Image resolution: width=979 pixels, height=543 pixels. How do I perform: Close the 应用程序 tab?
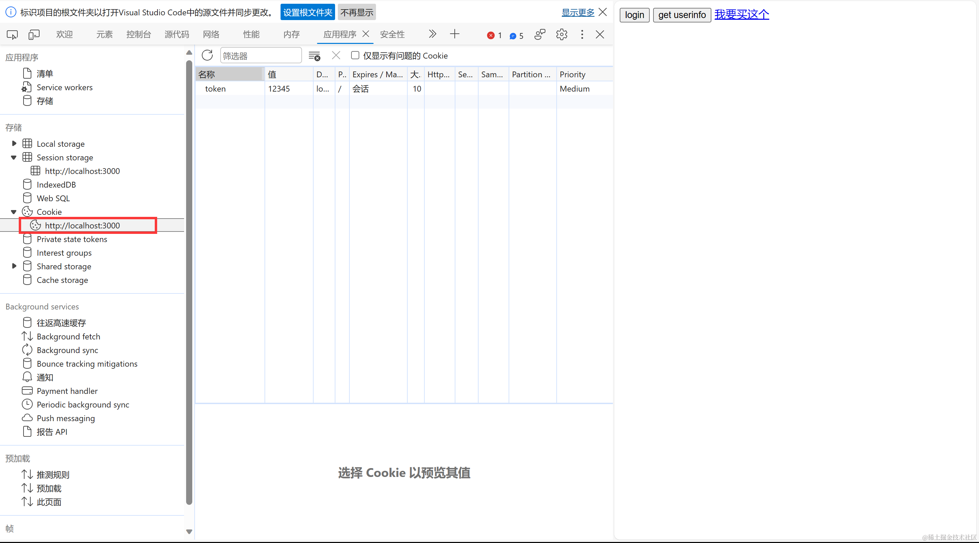(x=366, y=34)
